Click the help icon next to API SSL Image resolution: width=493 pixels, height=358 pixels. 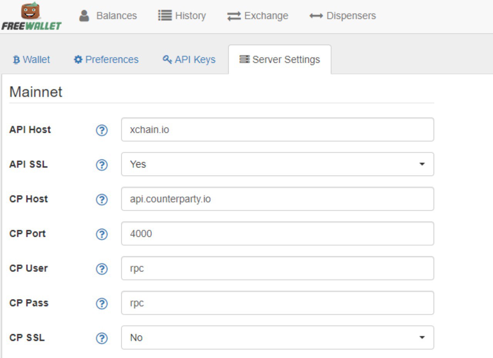pos(102,165)
